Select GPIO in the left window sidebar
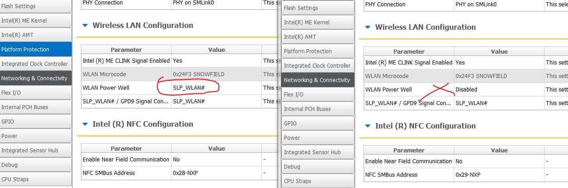568x188 pixels. (36, 122)
